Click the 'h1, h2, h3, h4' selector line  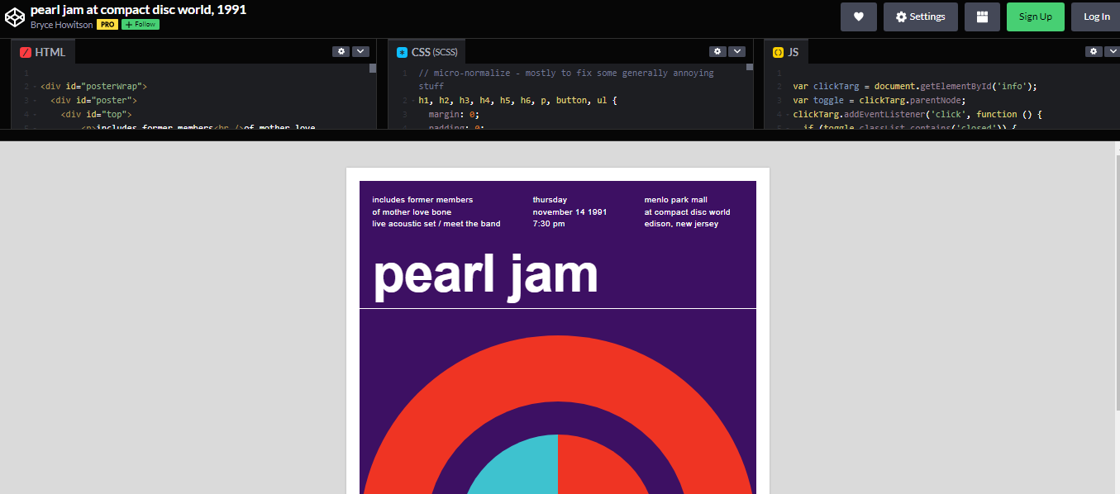click(517, 101)
